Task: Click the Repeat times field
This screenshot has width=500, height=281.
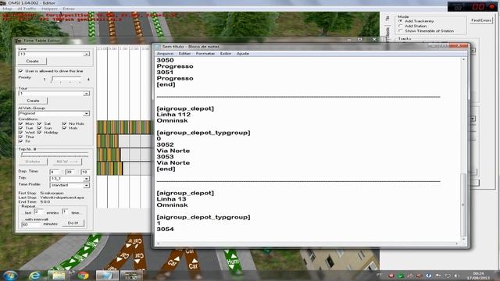Action: (x=66, y=212)
